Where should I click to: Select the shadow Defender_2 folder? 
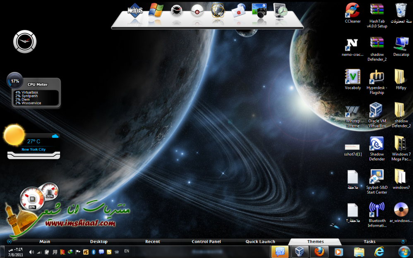tap(401, 115)
